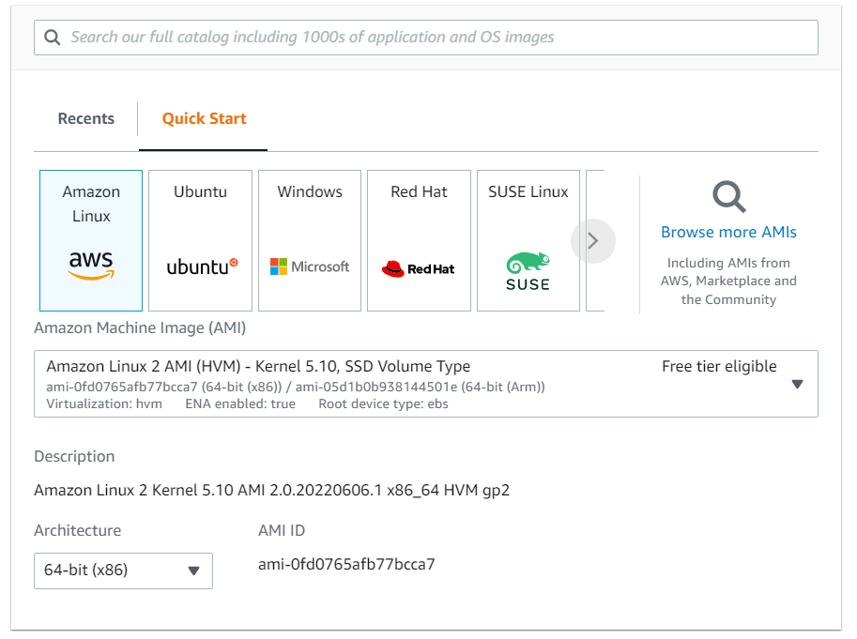The height and width of the screenshot is (639, 857).
Task: Click the description text Amazon Linux 2 Kernel 5.10
Action: click(x=271, y=490)
